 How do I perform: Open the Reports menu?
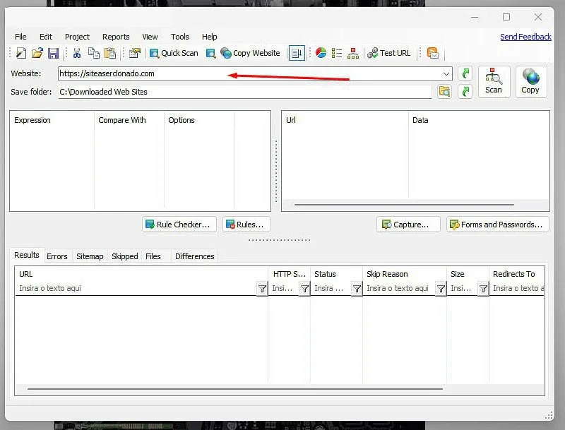116,37
